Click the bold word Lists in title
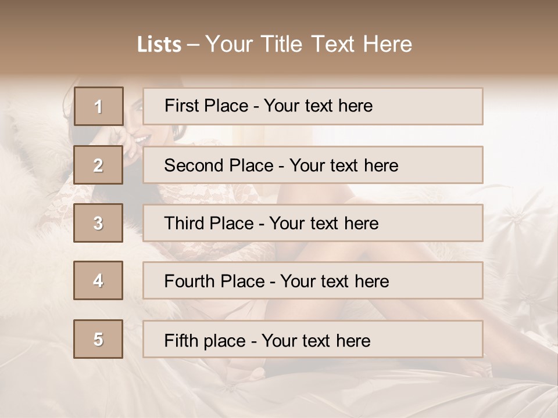Screen dimensions: 558x418 tap(159, 44)
